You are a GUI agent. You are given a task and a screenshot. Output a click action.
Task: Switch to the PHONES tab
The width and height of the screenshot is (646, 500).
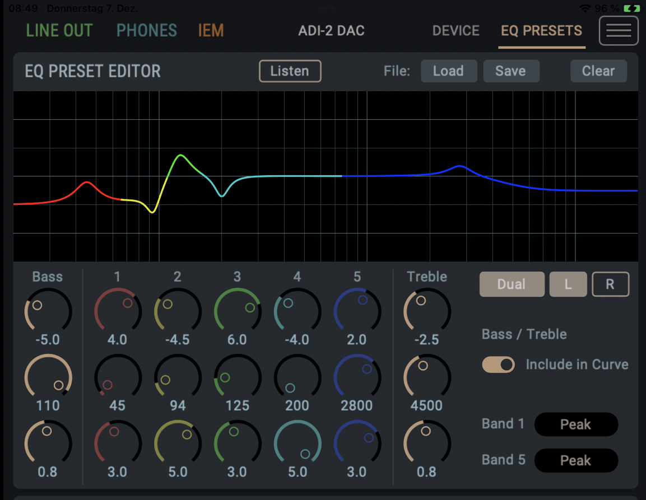coord(147,30)
